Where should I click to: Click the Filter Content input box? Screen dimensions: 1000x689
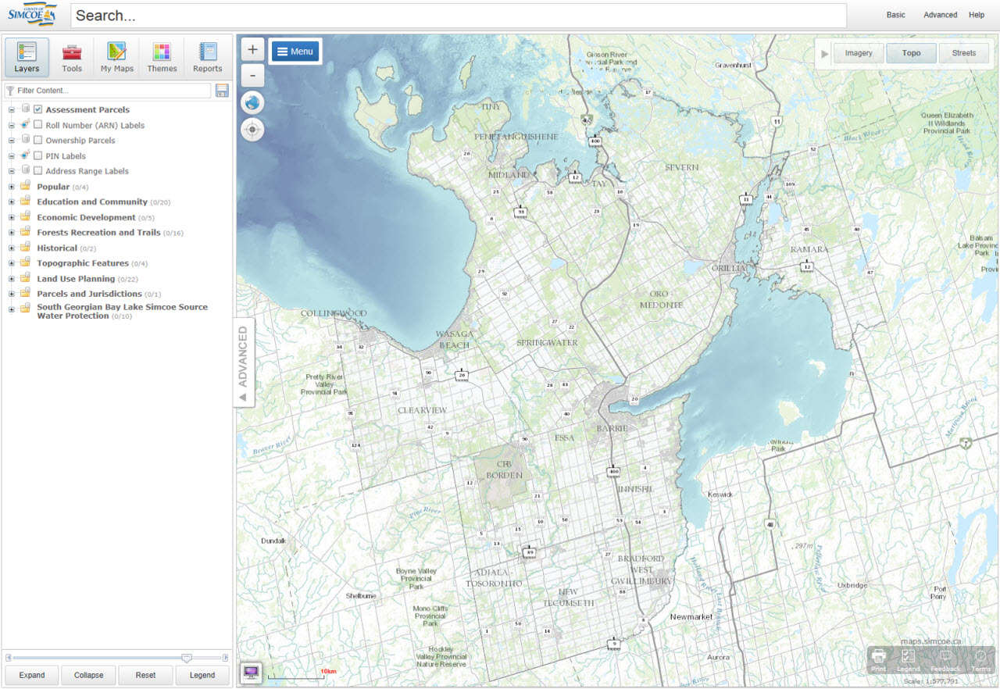click(x=108, y=91)
